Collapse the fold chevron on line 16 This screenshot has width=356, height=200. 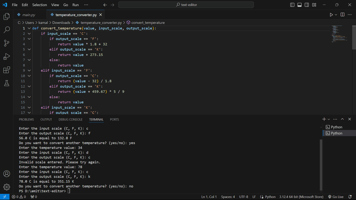coord(29,107)
